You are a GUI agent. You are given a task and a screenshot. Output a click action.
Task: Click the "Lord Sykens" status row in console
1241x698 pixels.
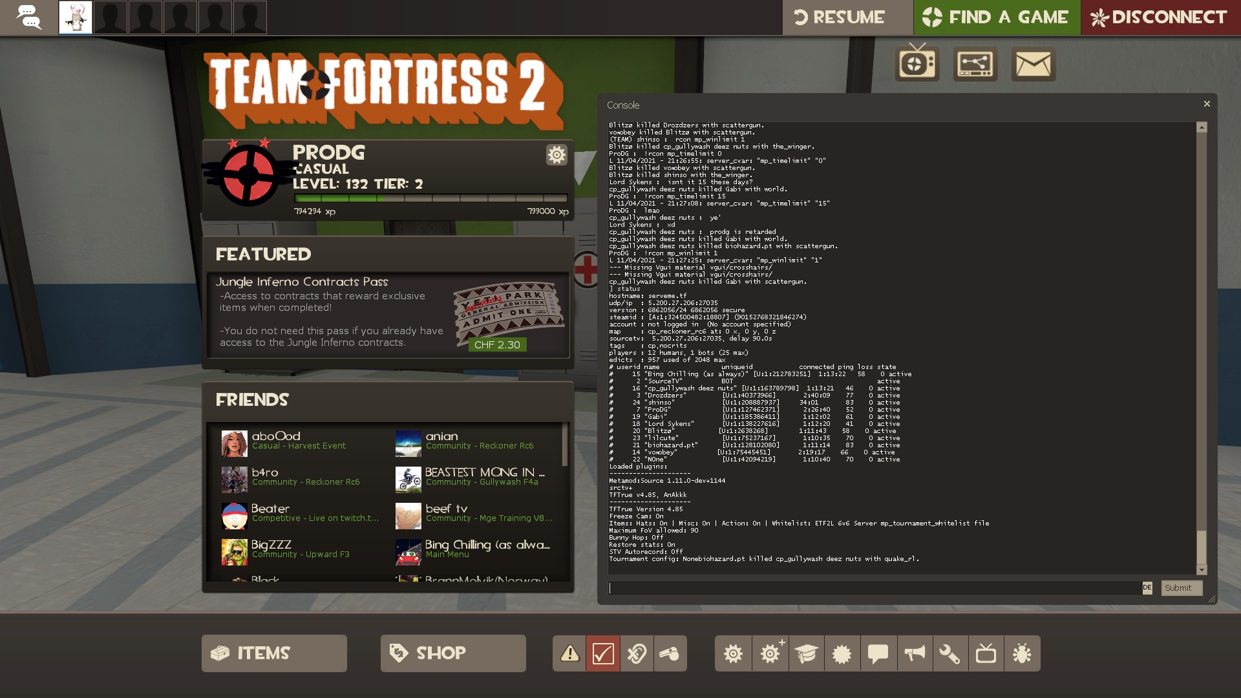[754, 424]
